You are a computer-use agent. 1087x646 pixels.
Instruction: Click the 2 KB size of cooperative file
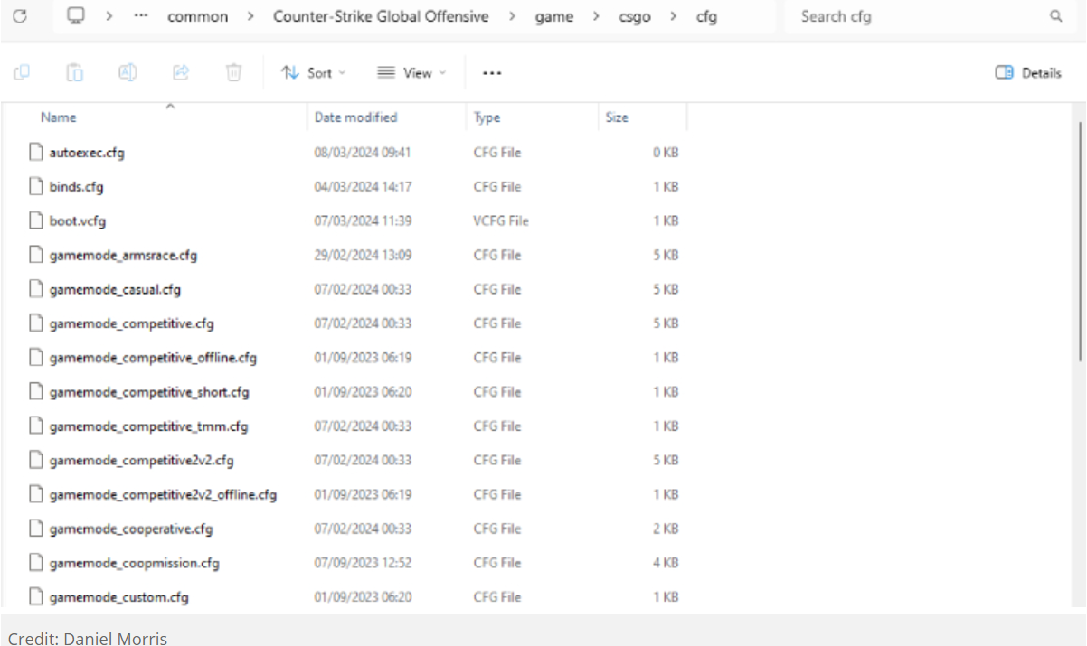666,529
